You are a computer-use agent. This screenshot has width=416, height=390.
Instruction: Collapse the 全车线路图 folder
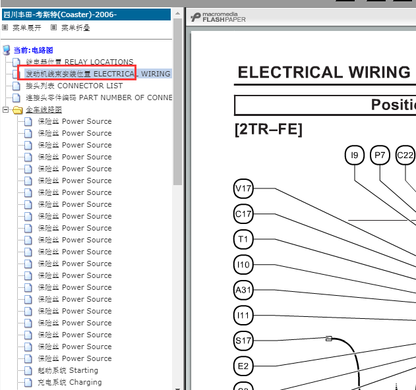tap(5, 109)
